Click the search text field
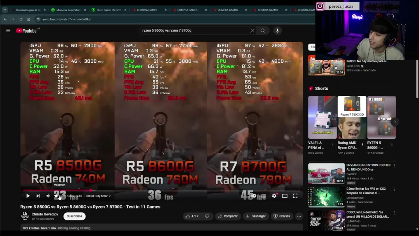This screenshot has width=419, height=236. 195,30
